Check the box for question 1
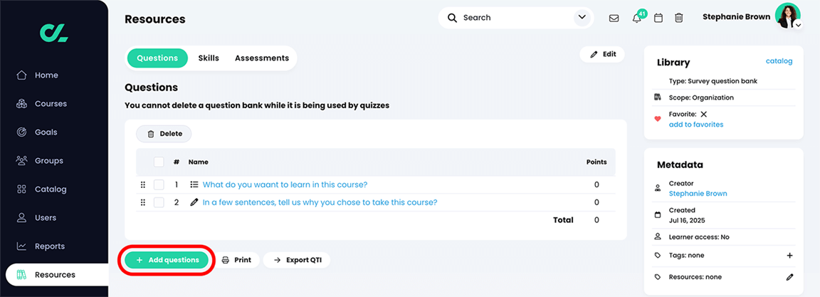820x297 pixels. point(159,184)
